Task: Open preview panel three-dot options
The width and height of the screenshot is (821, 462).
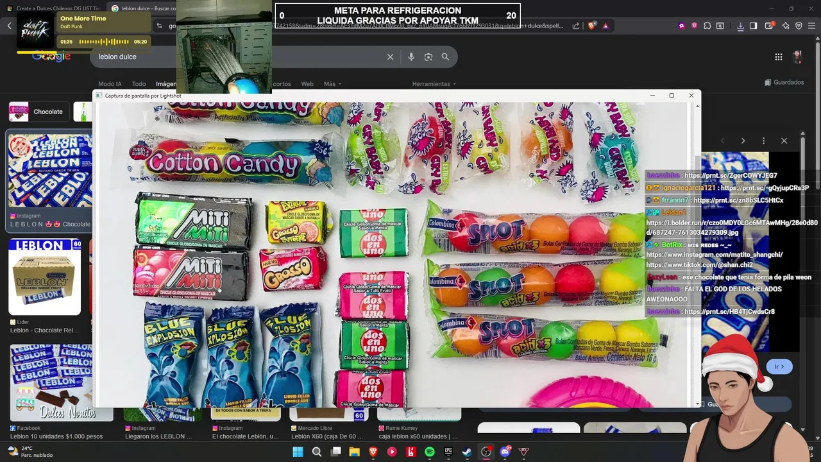Action: point(763,141)
